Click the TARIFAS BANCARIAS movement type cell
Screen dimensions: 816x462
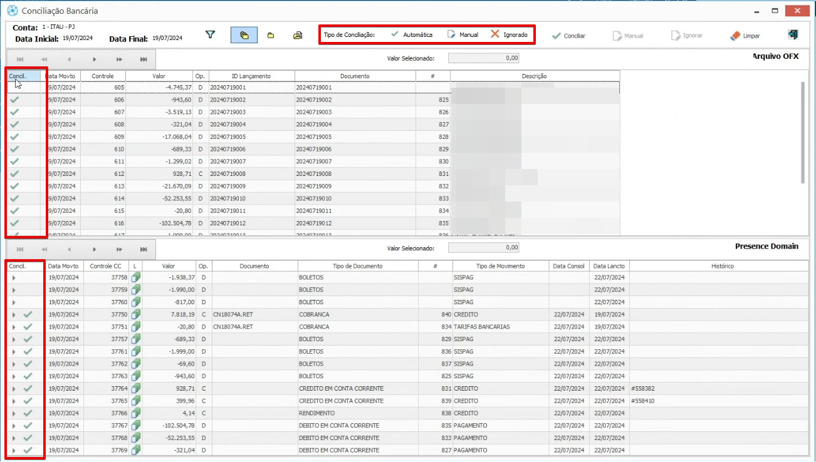click(x=501, y=327)
